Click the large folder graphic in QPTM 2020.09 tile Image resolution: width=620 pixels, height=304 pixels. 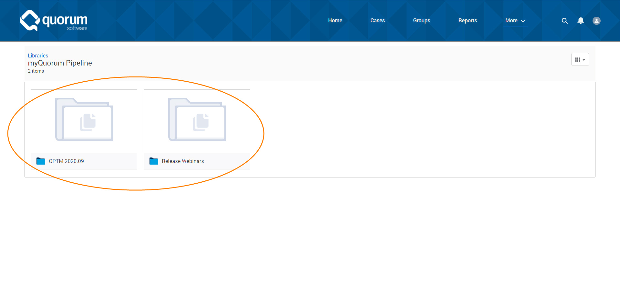click(84, 119)
